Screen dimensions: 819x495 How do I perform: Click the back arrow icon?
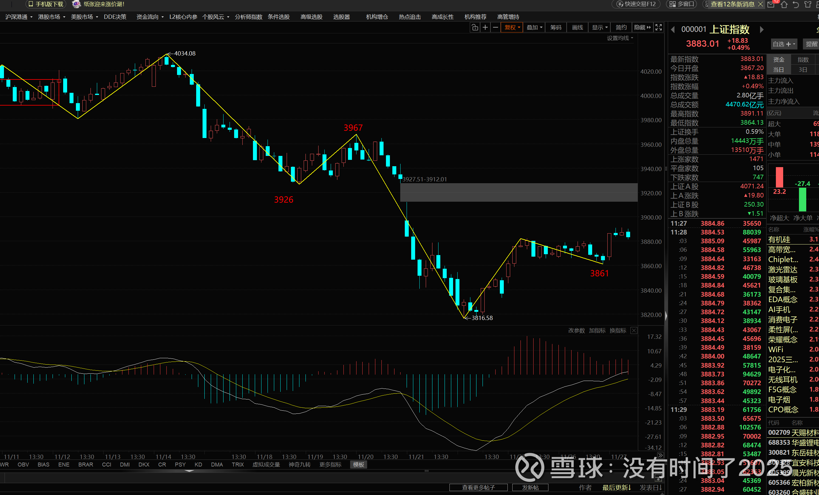coord(795,4)
